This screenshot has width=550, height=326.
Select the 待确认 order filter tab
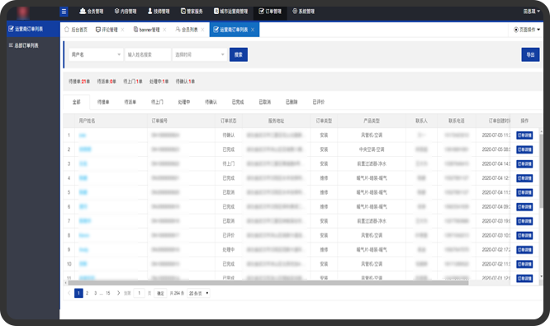pyautogui.click(x=211, y=102)
